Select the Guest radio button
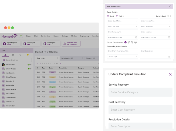This screenshot has height=131, width=176. [108, 16]
